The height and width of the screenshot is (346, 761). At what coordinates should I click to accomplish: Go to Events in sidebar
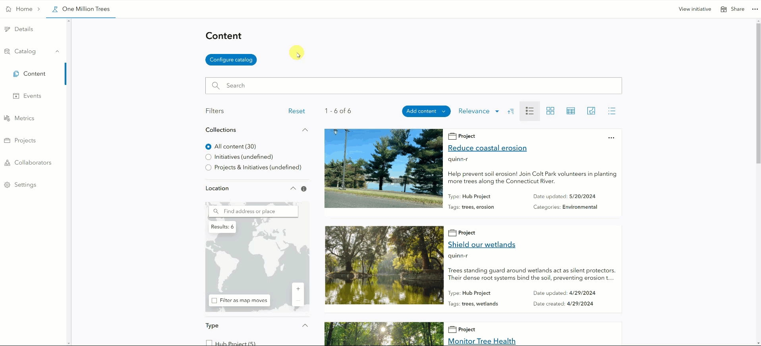tap(32, 96)
